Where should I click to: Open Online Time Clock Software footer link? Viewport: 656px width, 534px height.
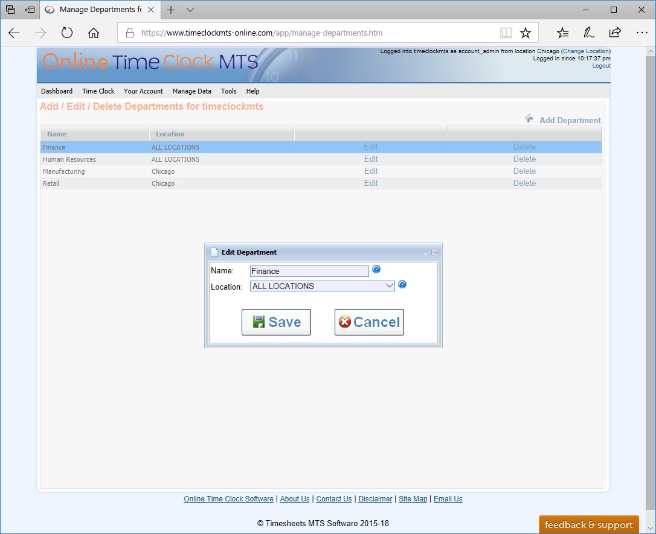tap(228, 498)
